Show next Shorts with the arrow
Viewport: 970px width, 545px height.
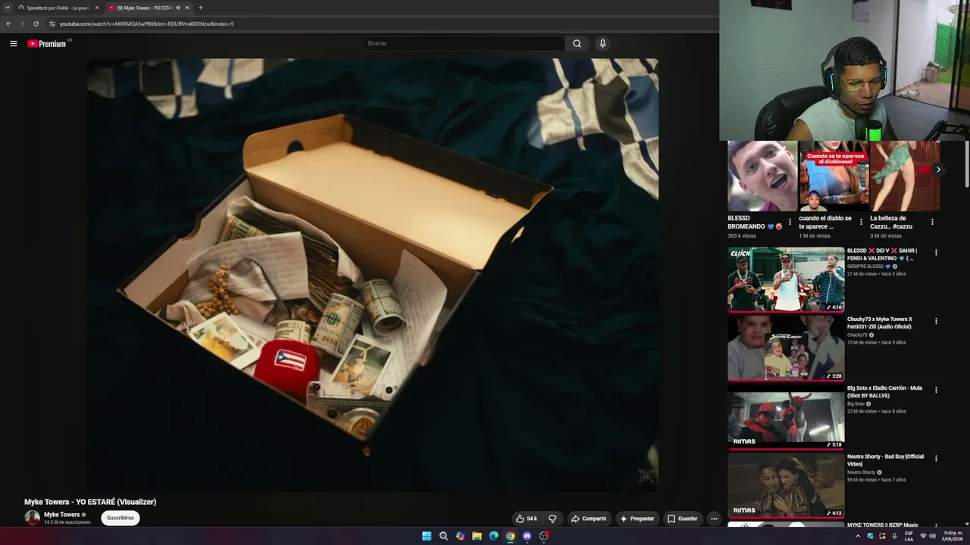point(938,170)
